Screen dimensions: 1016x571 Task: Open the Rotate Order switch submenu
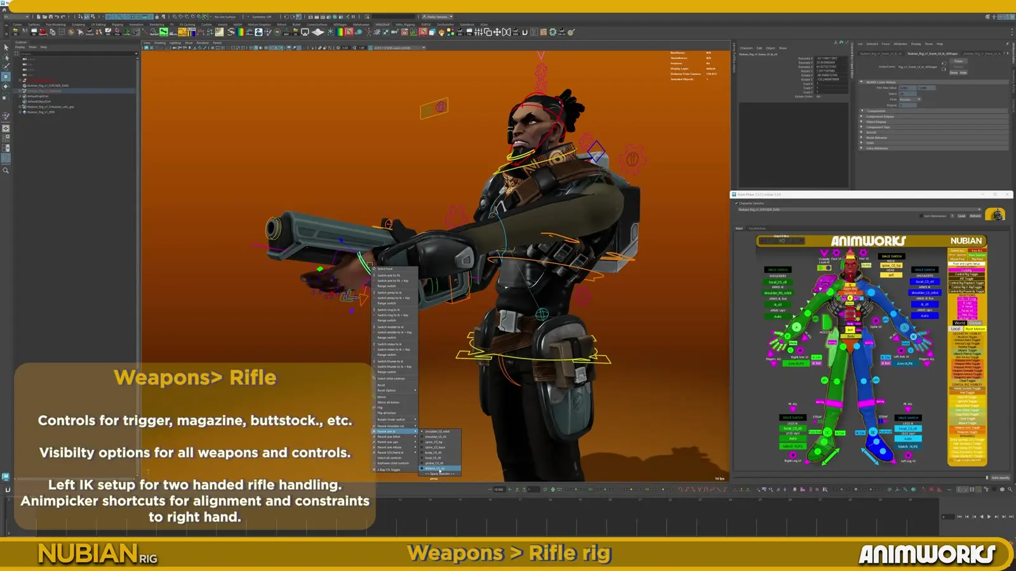click(395, 419)
